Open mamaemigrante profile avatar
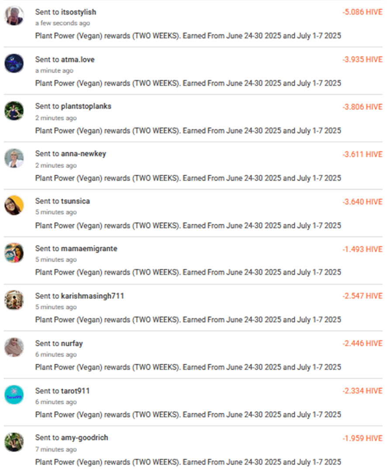Viewport: 387px width, 470px height. [14, 253]
